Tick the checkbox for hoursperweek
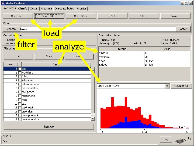The height and width of the screenshot is (146, 194). tap(20, 115)
